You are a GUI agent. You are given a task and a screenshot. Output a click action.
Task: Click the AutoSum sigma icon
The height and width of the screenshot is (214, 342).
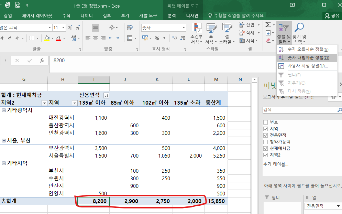(x=268, y=25)
